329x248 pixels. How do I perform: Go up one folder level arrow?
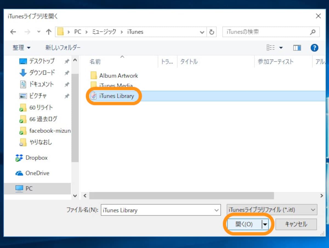click(49, 32)
